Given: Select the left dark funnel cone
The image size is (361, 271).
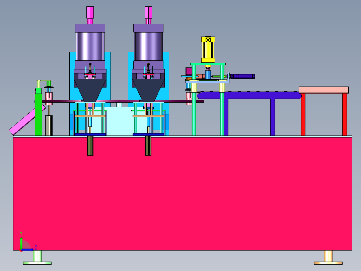Looking at the screenshot, I should 90,90.
